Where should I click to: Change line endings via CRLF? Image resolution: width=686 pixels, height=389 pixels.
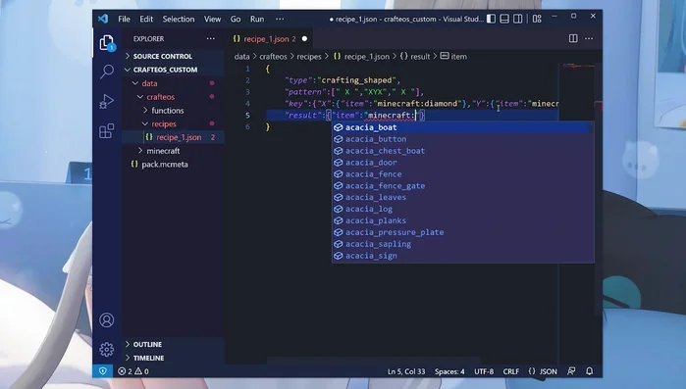click(510, 371)
